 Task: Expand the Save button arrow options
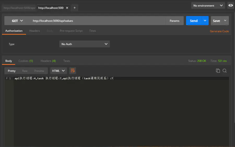[225, 21]
